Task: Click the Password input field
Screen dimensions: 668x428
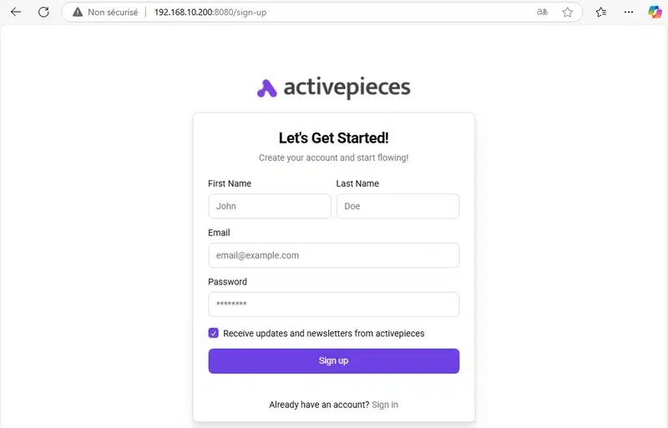Action: click(x=333, y=305)
